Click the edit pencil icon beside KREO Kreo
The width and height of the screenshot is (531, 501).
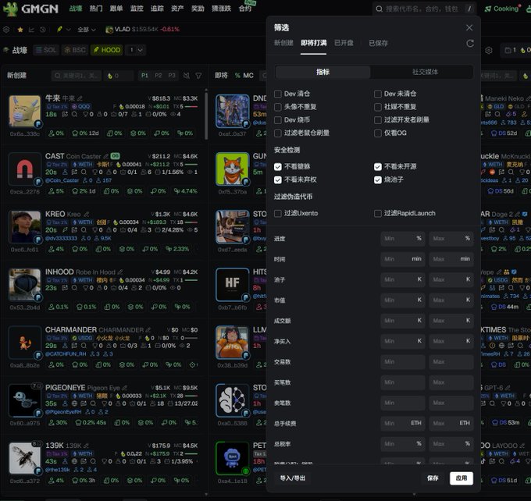(87, 215)
